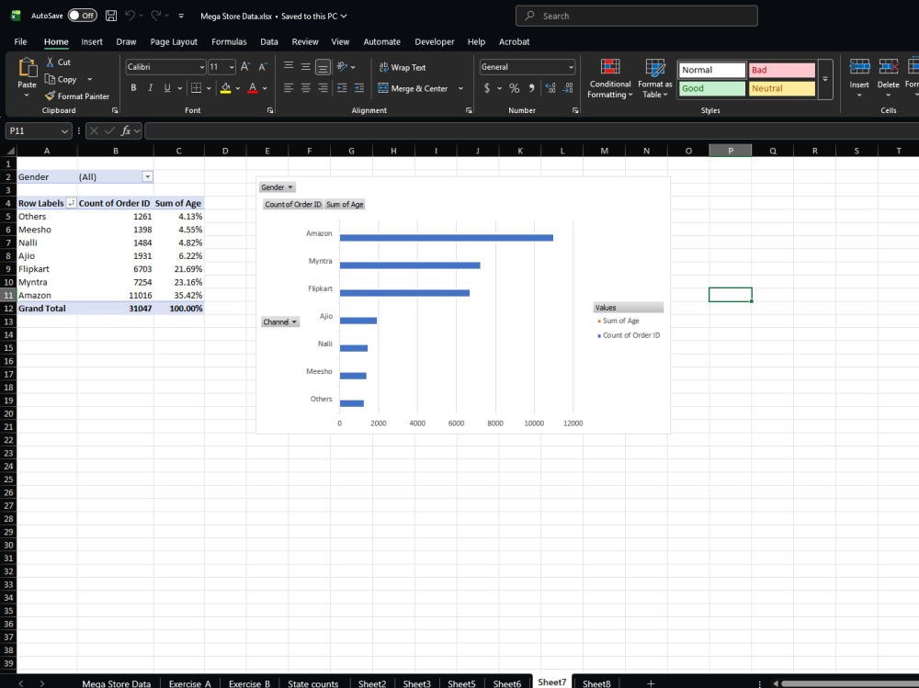Click the Copy icon
Image resolution: width=919 pixels, height=688 pixels.
[x=51, y=79]
